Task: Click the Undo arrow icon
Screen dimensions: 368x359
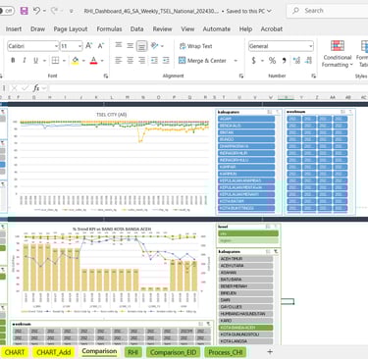Action: (x=36, y=11)
